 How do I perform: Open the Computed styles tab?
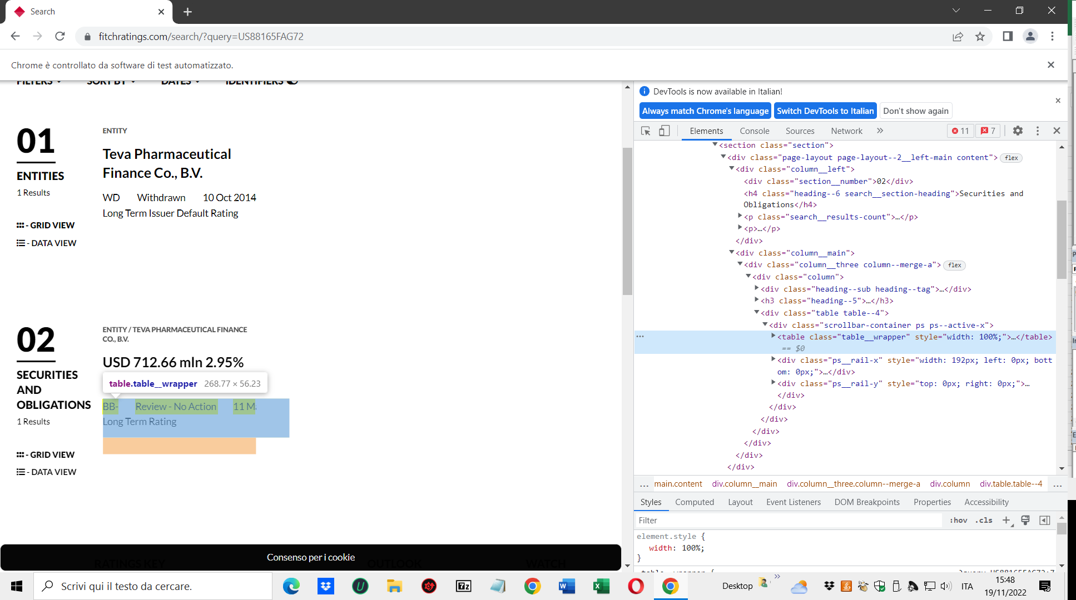tap(695, 502)
